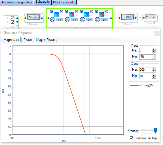Switch to the Hardware Configuration tab
The width and height of the screenshot is (163, 145).
coord(17,2)
